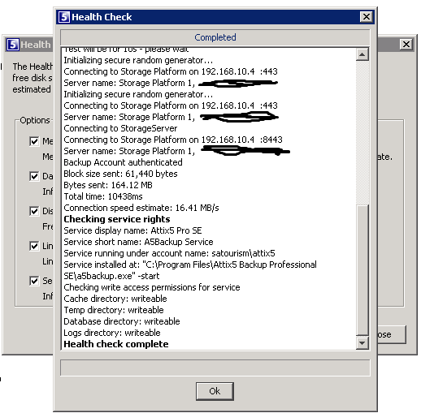Click service account name satourism\attix5 line
The width and height of the screenshot is (421, 413).
(x=169, y=253)
